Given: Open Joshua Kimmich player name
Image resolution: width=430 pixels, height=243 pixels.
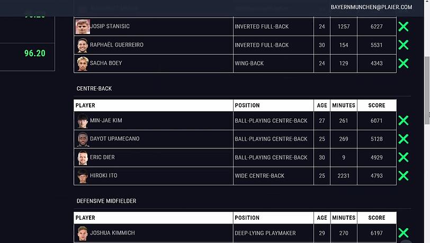Looking at the screenshot, I should click(112, 233).
